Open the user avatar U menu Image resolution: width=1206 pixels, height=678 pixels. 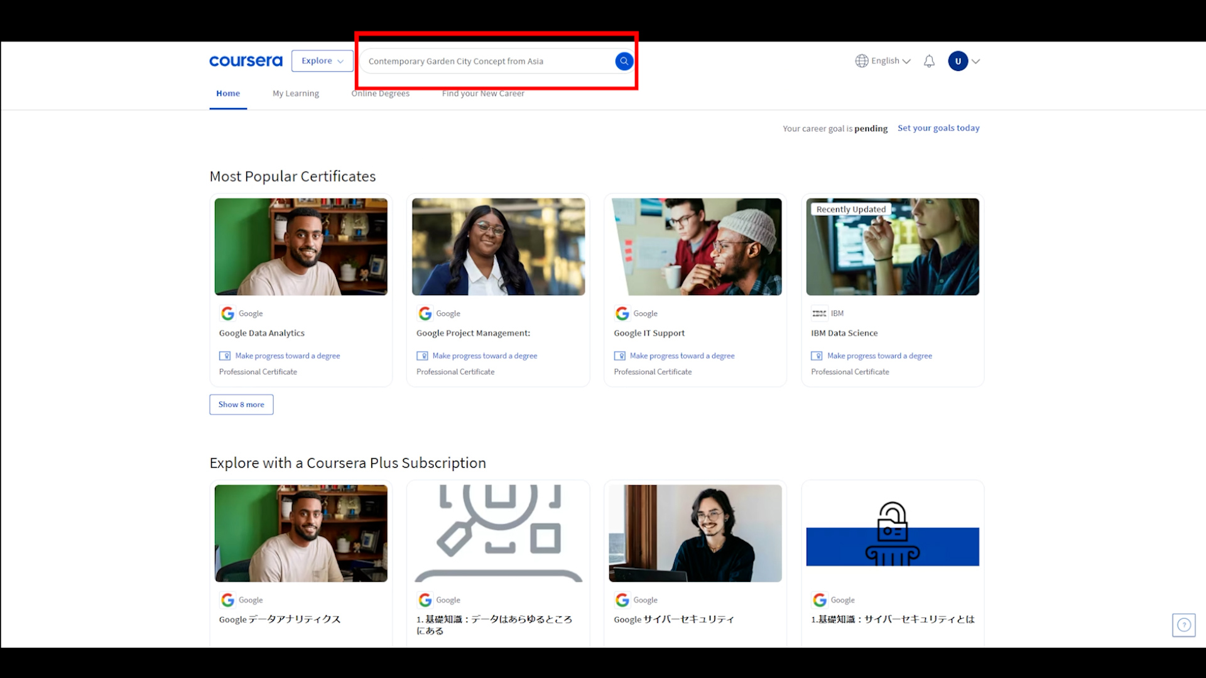[x=958, y=61]
